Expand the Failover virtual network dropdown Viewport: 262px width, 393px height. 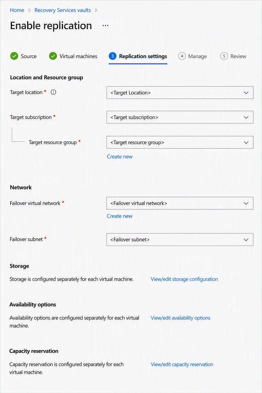[x=180, y=203]
